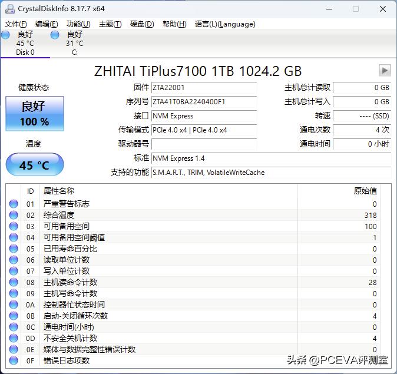Click the serial number field ZTA41T0BA2240400F1
Image resolution: width=397 pixels, height=374 pixels.
pos(204,102)
